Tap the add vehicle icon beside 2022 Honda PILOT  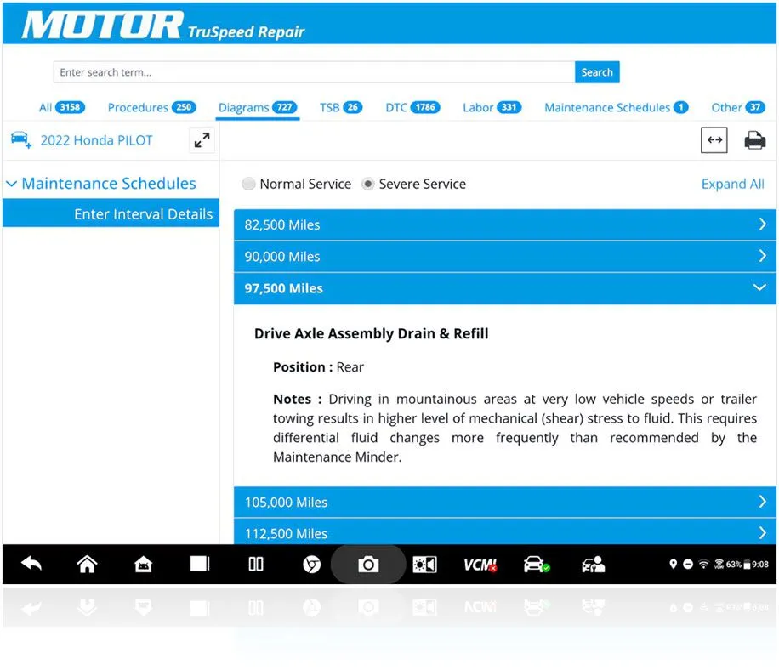(x=20, y=139)
